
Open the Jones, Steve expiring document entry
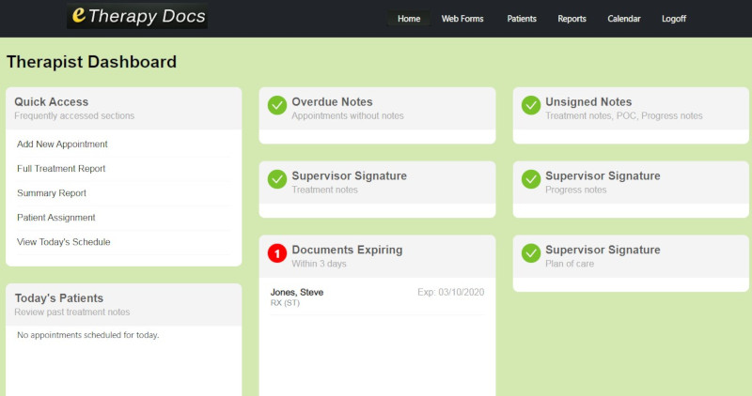pos(297,292)
